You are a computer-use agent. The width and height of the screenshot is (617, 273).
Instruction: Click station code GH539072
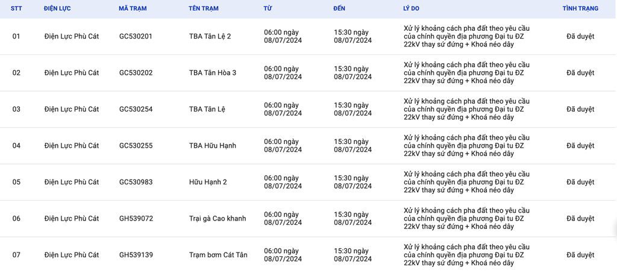136,218
